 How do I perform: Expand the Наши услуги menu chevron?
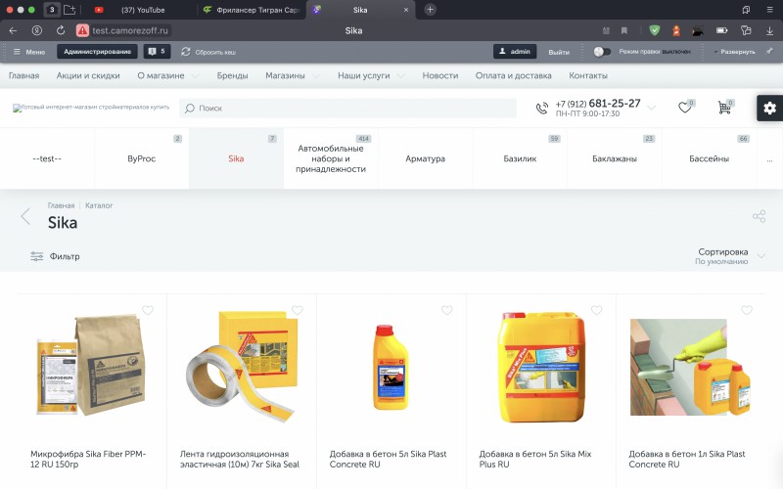point(400,76)
